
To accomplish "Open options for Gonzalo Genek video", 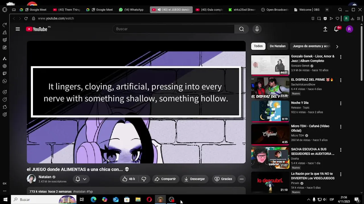I will (x=341, y=57).
